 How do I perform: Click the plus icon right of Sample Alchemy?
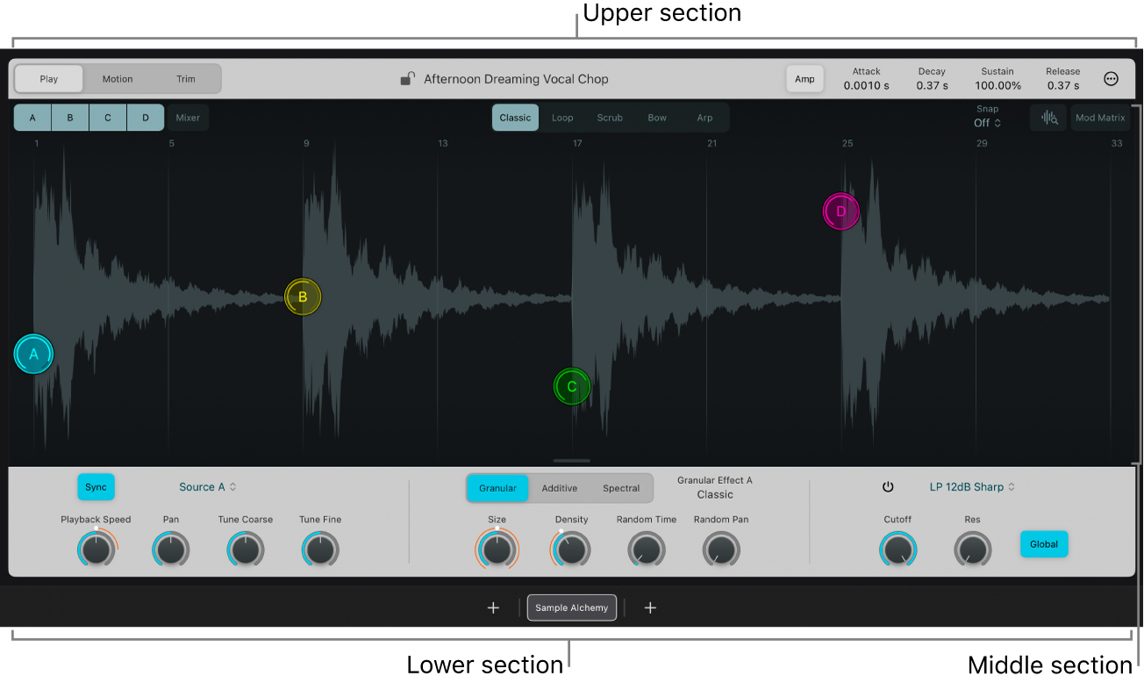[650, 608]
